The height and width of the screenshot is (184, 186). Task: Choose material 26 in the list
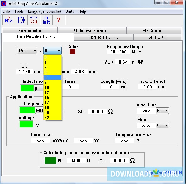[52, 113]
